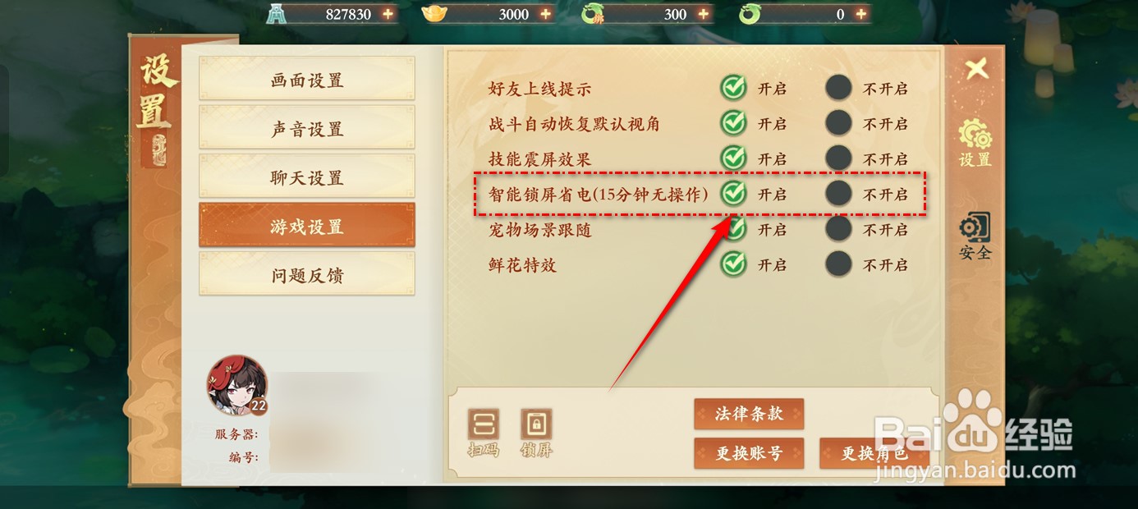Add more silver with first plus icon
The image size is (1138, 509).
(388, 14)
